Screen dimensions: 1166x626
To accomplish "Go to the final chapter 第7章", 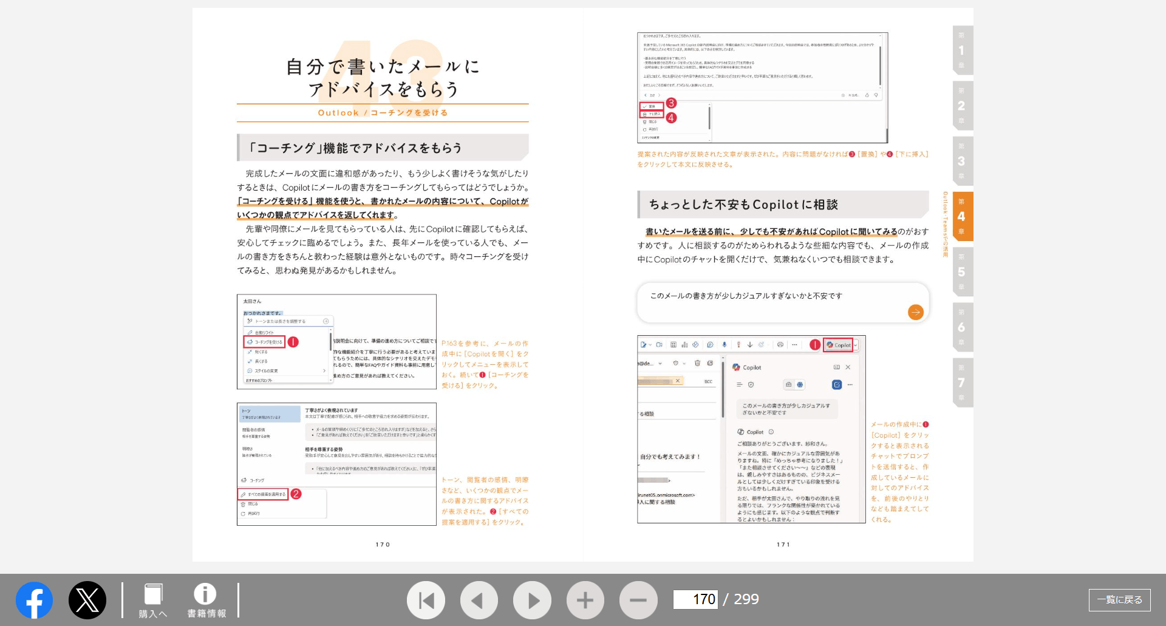I will coord(962,381).
